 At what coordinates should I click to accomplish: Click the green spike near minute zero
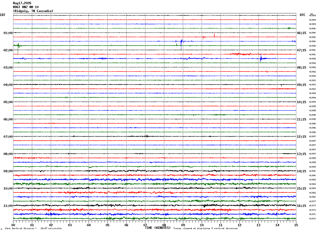[18, 46]
